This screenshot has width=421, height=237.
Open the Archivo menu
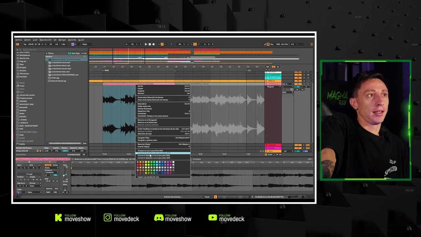19,40
